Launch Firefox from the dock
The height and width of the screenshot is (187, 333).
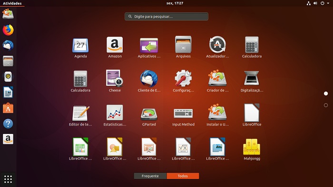click(x=8, y=30)
